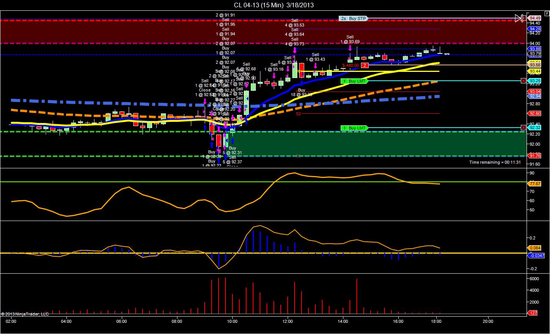Click the yellow 93.44 price marker
This screenshot has width=550, height=334.
tap(535, 71)
